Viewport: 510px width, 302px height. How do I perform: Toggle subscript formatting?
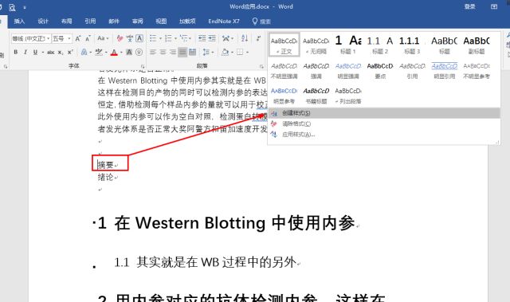click(61, 52)
